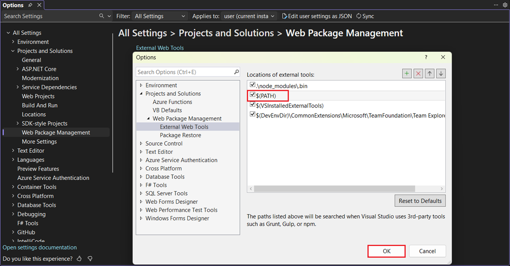Disable the $(VSInstalledExternalTools) path

pyautogui.click(x=252, y=105)
